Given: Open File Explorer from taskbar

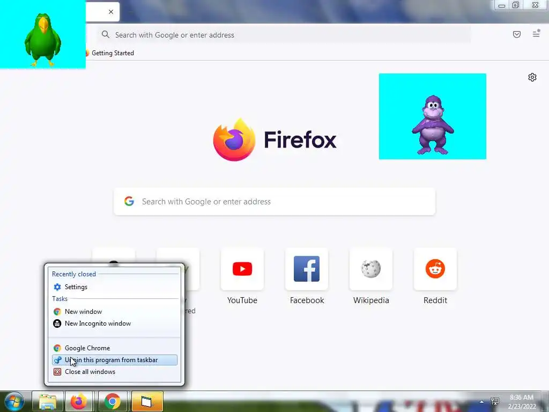Looking at the screenshot, I should click(x=48, y=401).
